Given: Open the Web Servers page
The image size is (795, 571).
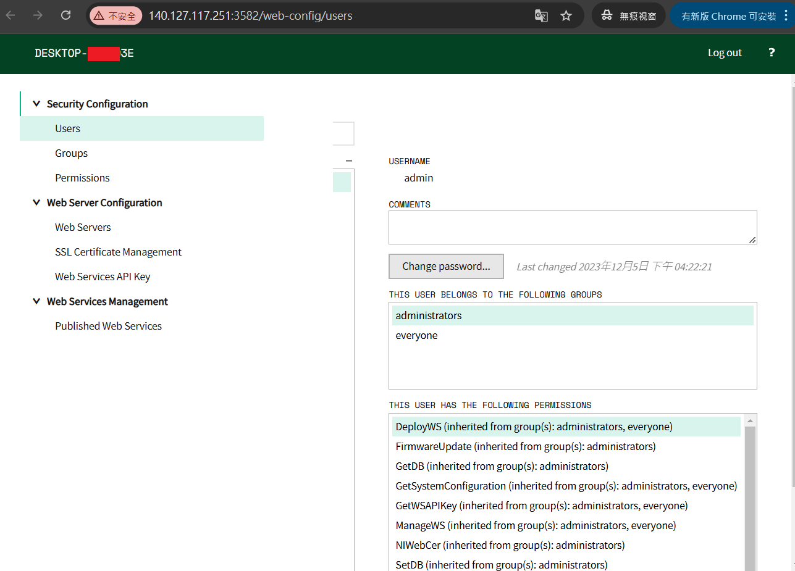Looking at the screenshot, I should 83,227.
